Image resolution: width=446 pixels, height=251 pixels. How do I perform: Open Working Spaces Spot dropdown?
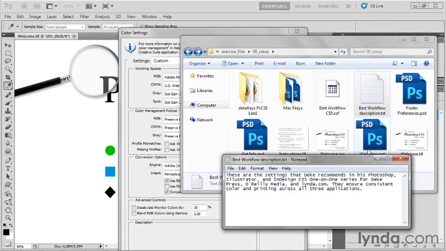point(172,102)
